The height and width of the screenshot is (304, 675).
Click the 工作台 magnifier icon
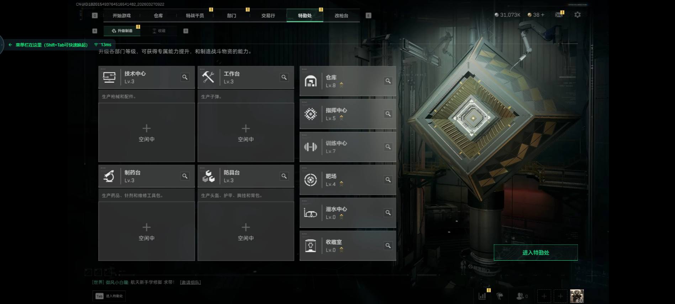(284, 77)
